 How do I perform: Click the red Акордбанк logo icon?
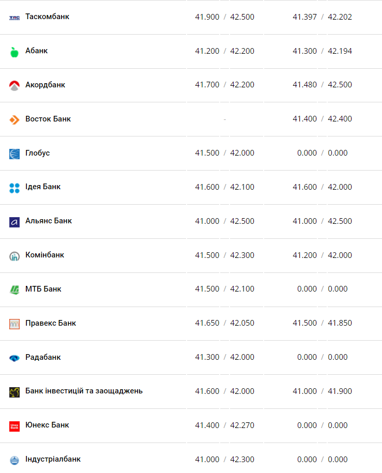point(14,86)
